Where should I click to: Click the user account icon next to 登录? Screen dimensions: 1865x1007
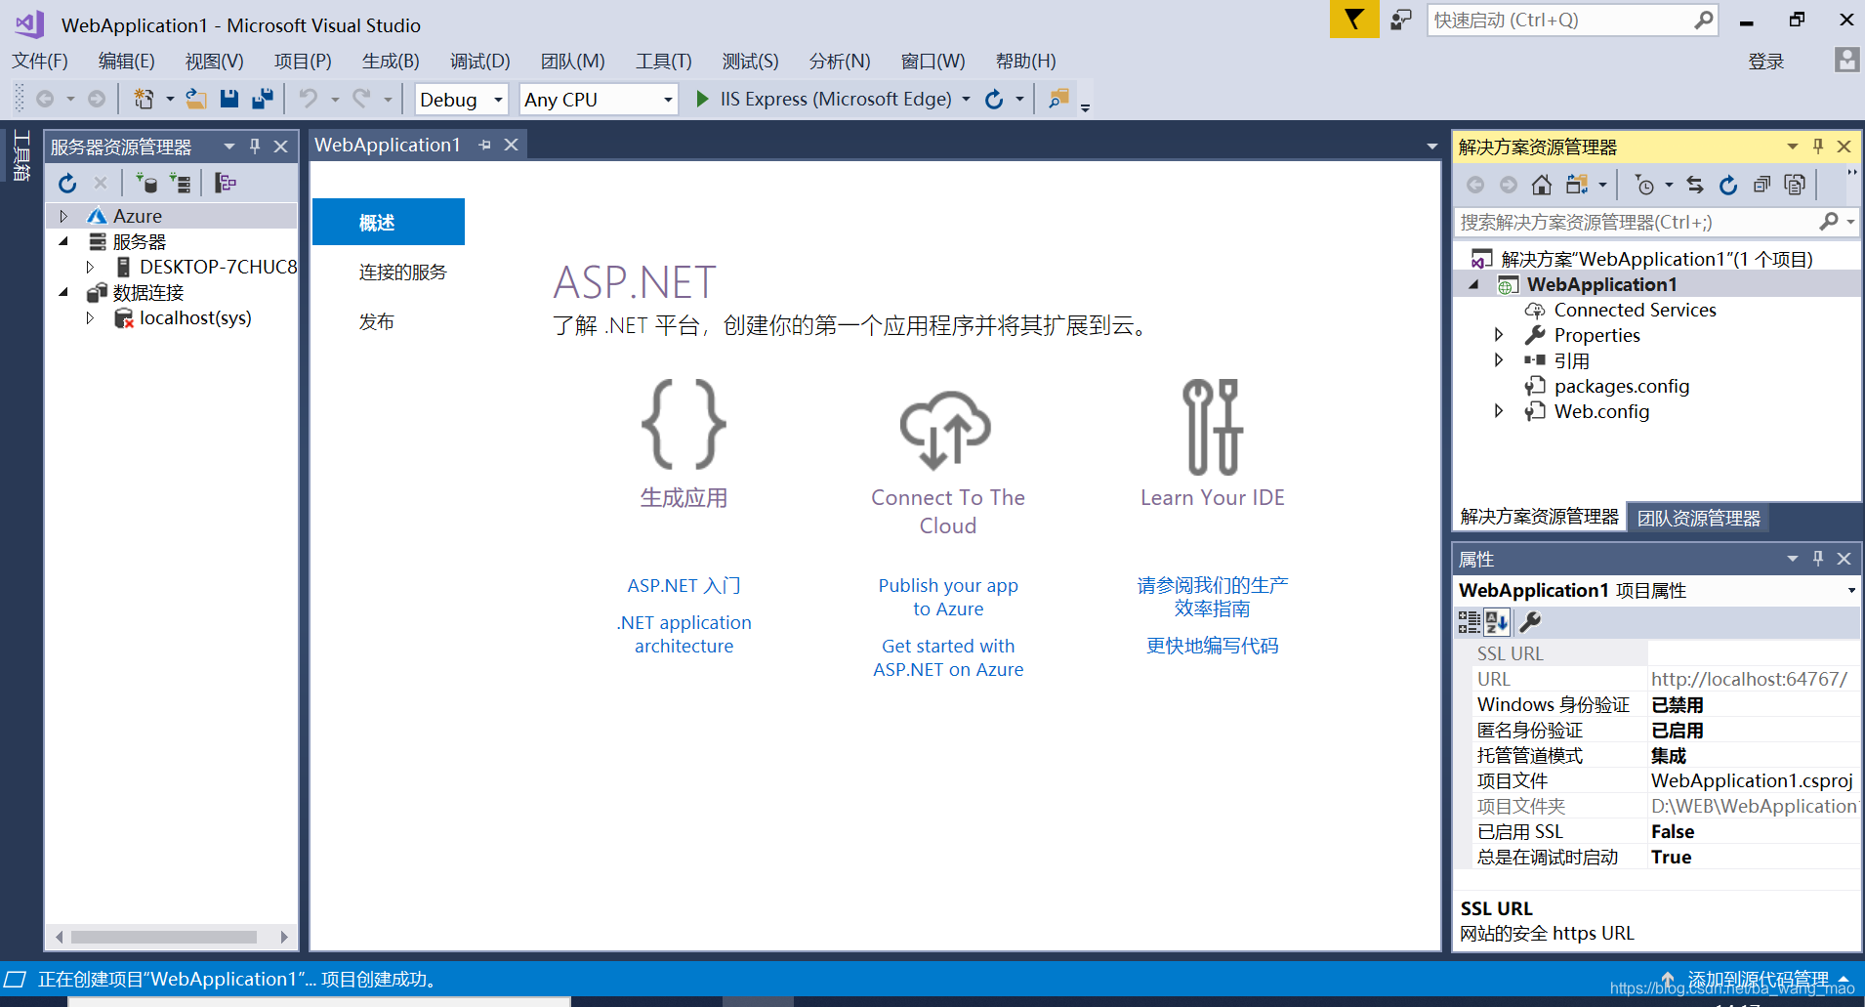(x=1846, y=61)
